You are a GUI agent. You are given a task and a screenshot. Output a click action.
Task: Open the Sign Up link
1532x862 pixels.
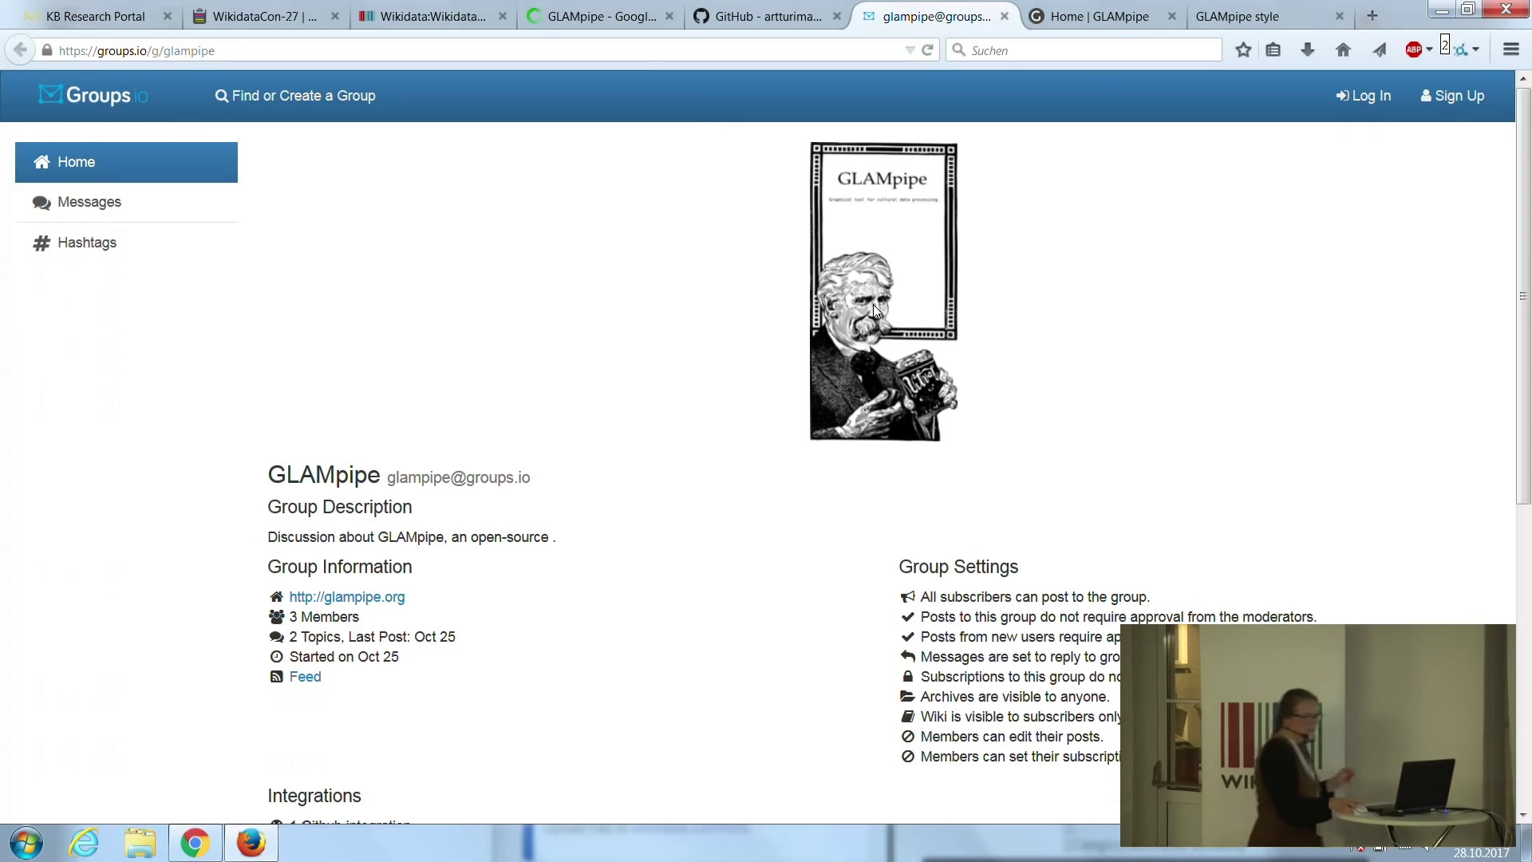[1452, 96]
